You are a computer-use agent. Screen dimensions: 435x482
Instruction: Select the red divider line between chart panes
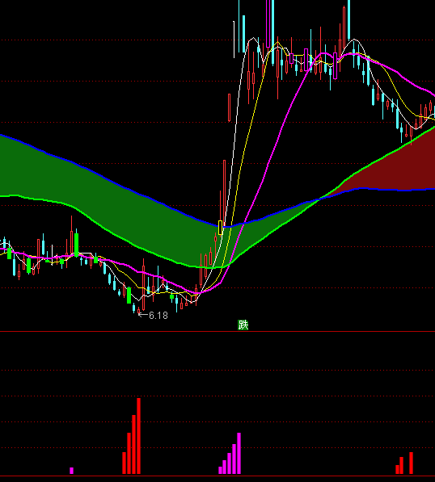coord(217,331)
